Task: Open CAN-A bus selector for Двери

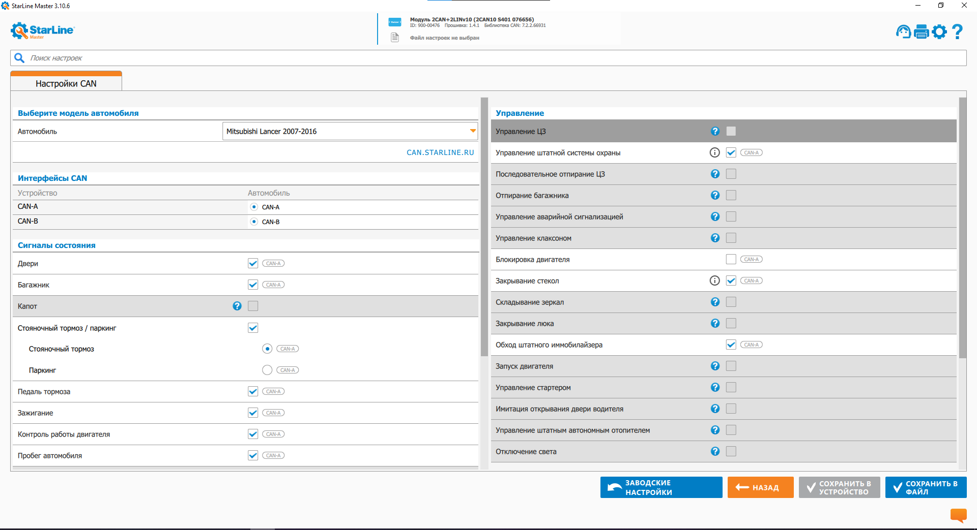Action: pos(273,263)
